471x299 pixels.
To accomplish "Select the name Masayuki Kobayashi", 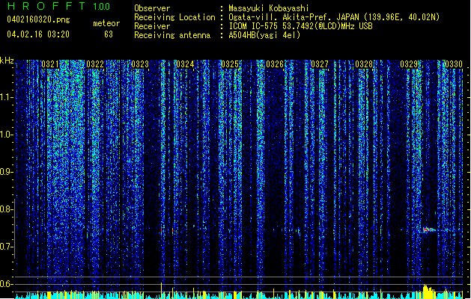I will (x=269, y=8).
